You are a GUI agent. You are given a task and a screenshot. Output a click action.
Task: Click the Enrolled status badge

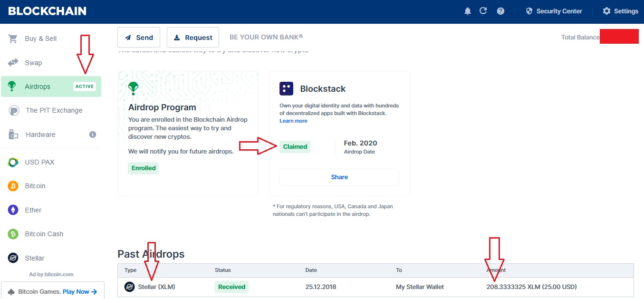(x=143, y=168)
